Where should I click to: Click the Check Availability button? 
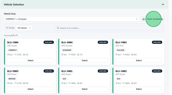[x=153, y=19]
